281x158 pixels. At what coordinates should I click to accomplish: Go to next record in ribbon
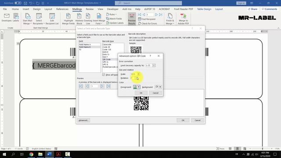[156, 14]
